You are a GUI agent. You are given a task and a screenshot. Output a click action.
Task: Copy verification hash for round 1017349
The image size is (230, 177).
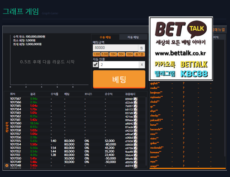point(136,162)
